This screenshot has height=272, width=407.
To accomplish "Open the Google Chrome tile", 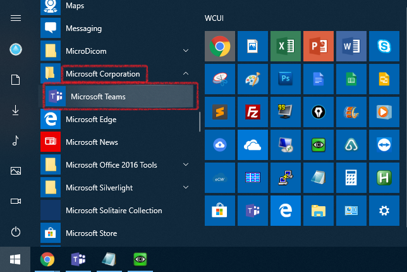I will (220, 46).
